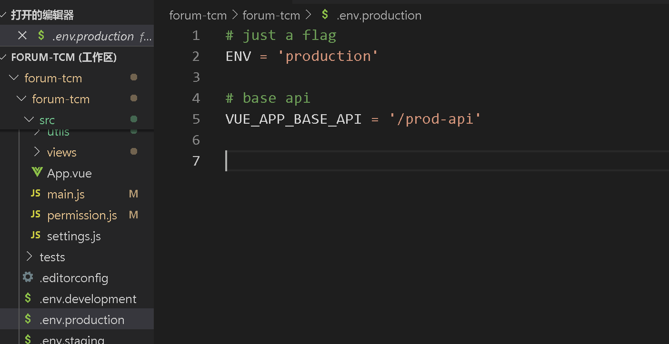Screen dimensions: 669x344
Task: Click the M status badge beside main.js
Action: [x=134, y=194]
